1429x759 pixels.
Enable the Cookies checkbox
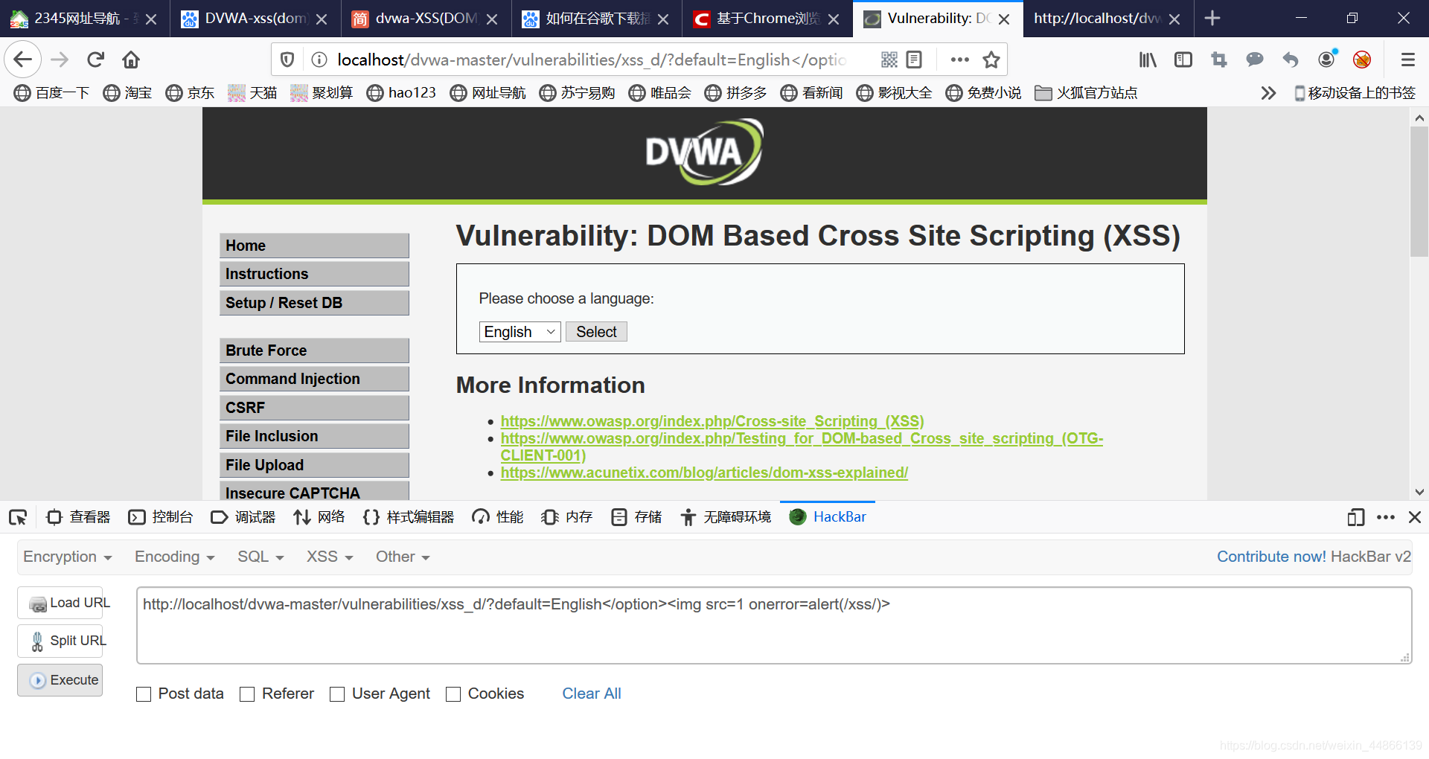click(453, 694)
